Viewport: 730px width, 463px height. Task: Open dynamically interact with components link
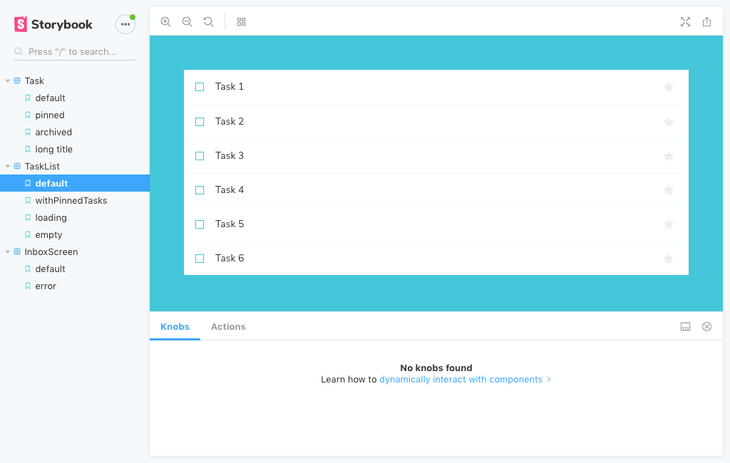click(x=465, y=380)
